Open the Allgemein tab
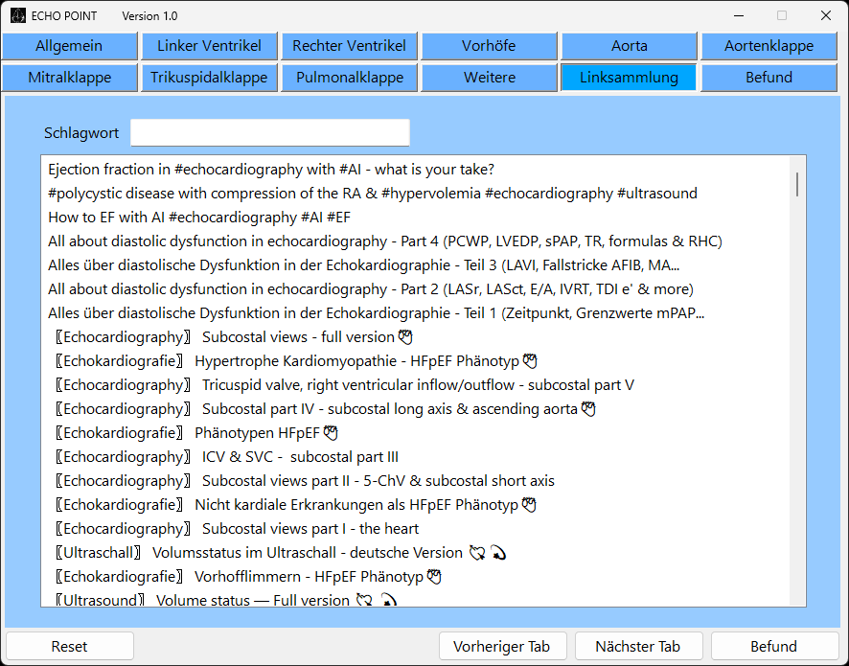 pyautogui.click(x=69, y=46)
